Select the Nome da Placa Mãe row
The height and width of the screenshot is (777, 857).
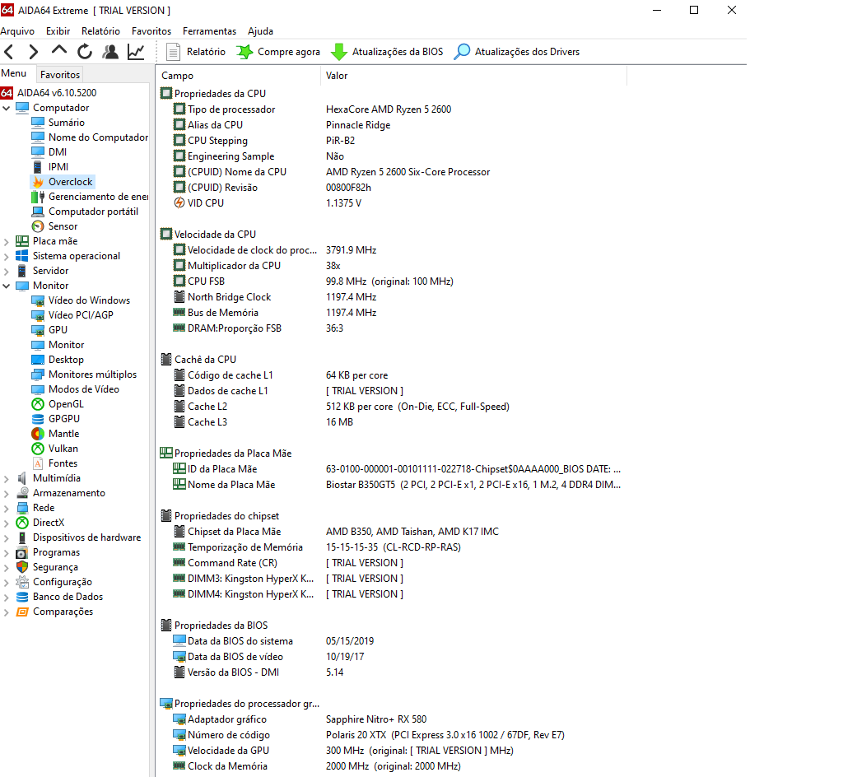[391, 485]
